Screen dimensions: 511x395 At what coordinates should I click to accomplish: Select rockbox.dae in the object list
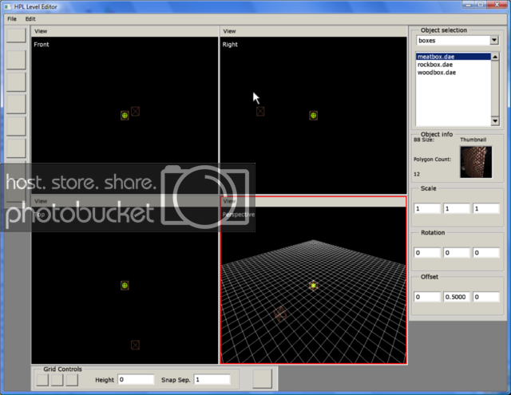(x=436, y=65)
